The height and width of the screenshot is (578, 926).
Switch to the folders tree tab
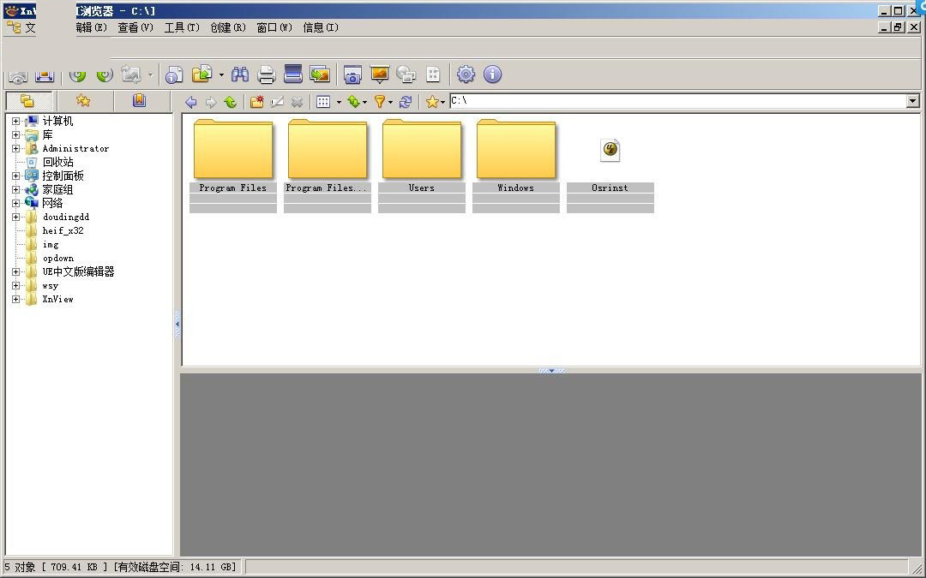point(27,101)
